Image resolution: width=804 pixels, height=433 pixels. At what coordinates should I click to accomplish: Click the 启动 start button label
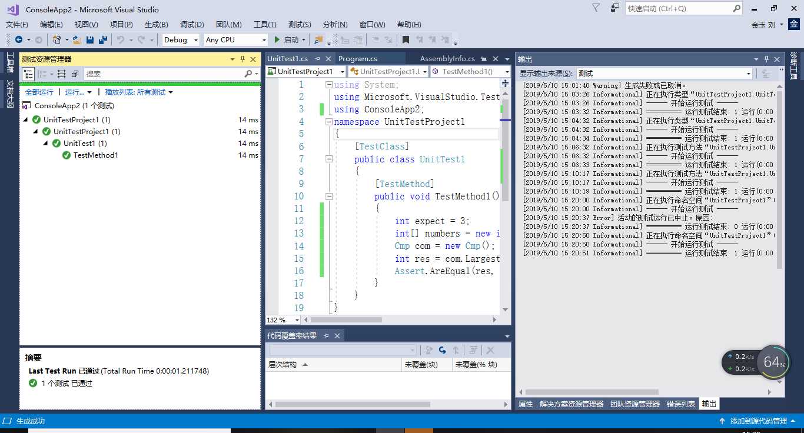pyautogui.click(x=291, y=40)
